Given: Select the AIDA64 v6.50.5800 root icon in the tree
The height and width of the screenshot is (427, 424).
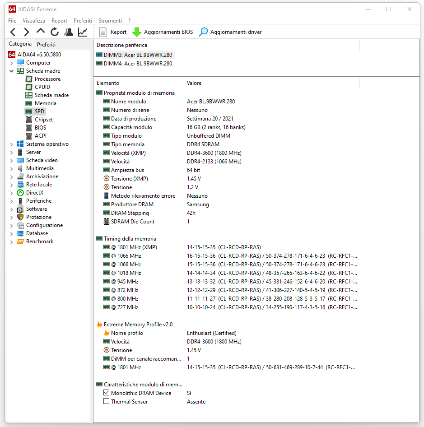Looking at the screenshot, I should (x=12, y=55).
